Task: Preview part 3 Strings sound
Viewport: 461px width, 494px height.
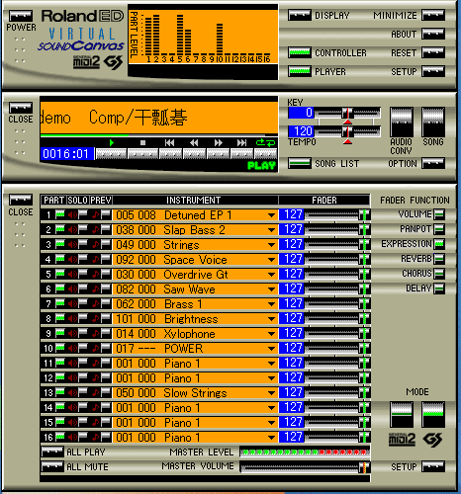Action: (106, 245)
